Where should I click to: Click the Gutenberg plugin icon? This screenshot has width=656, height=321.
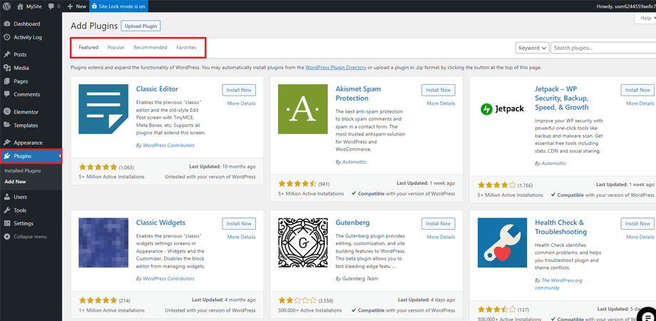coord(303,243)
